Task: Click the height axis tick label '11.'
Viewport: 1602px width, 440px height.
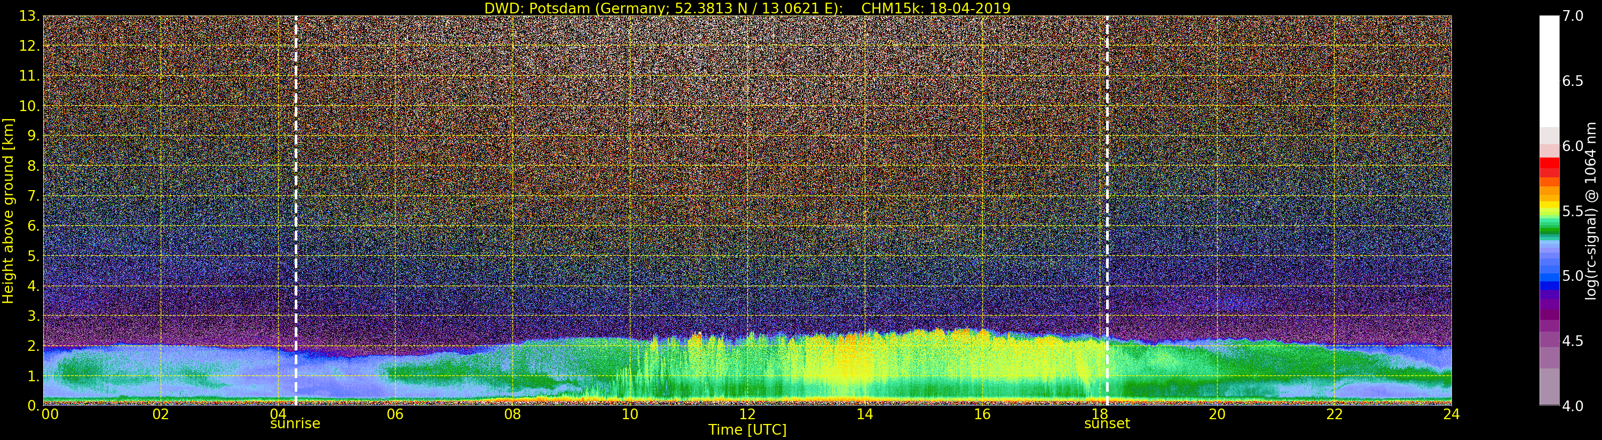Action: [x=30, y=76]
